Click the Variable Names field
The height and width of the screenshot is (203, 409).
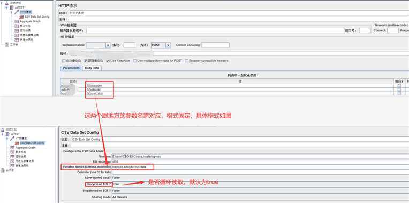260,167
